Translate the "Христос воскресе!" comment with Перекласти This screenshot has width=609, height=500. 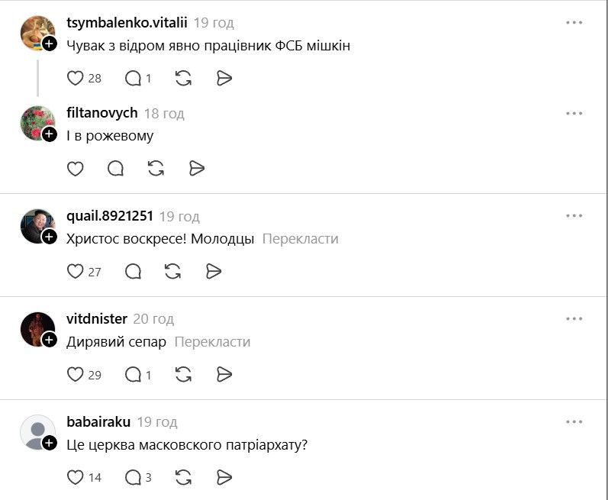pos(300,239)
